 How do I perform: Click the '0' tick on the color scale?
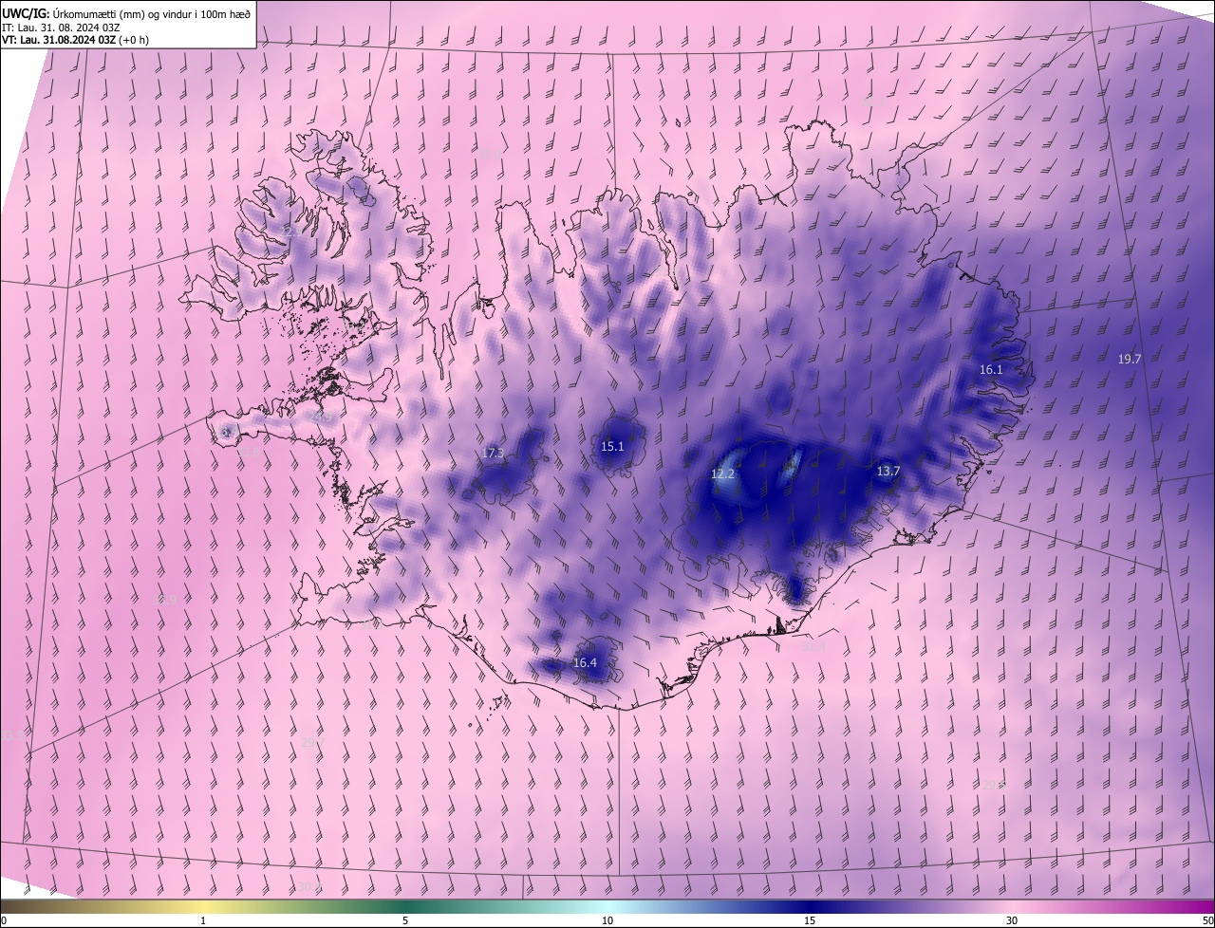pyautogui.click(x=4, y=920)
